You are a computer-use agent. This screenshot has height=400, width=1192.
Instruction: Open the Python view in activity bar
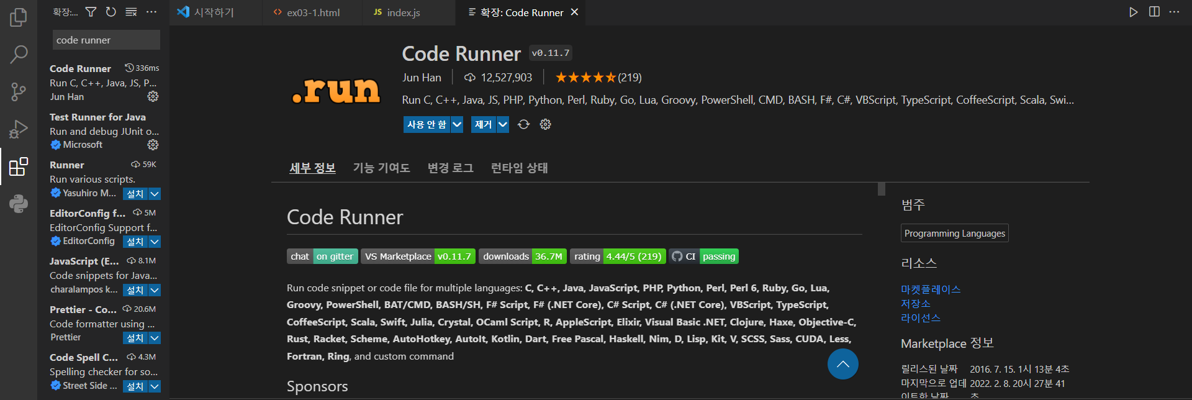(19, 204)
